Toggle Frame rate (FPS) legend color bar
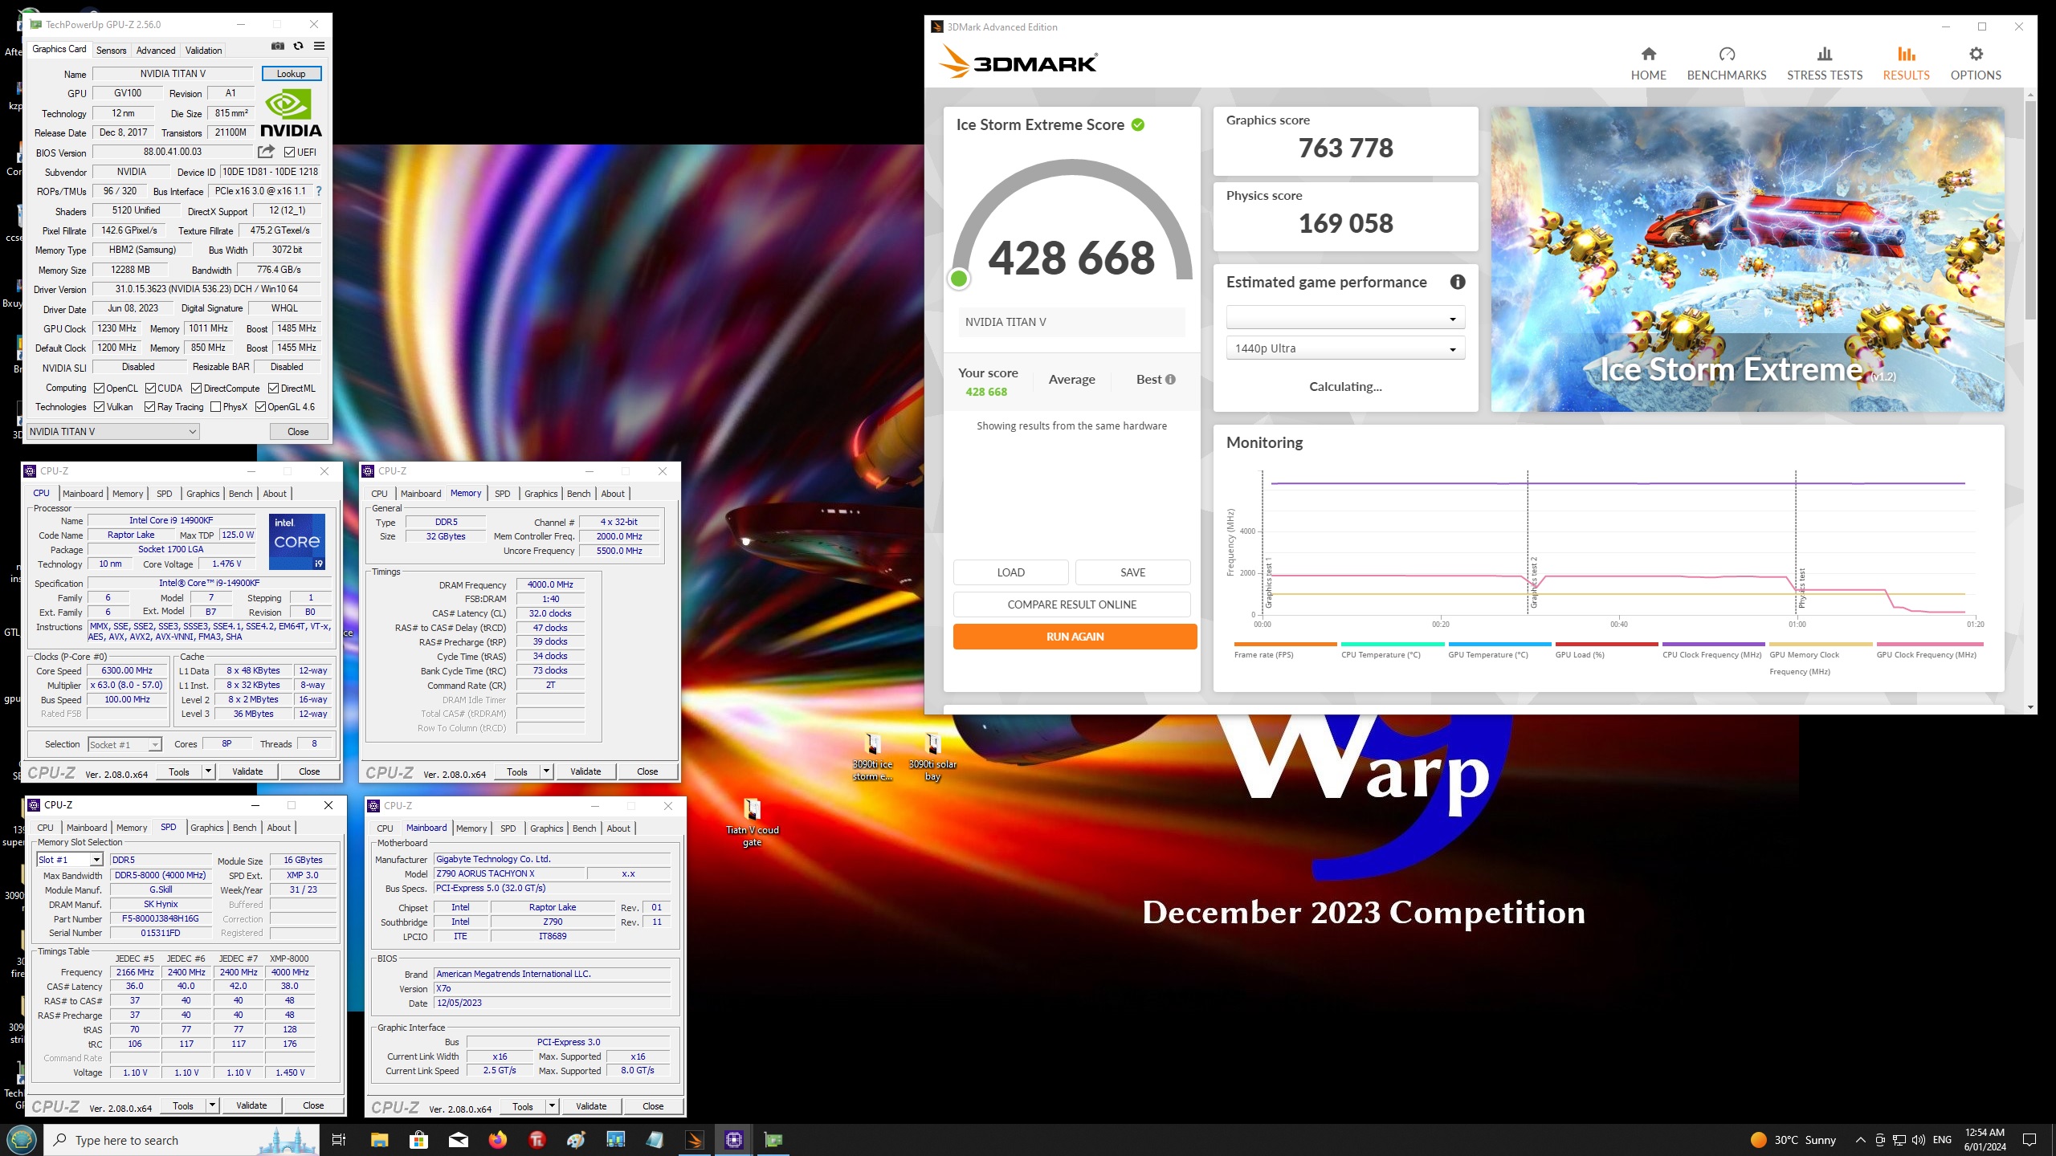Image resolution: width=2056 pixels, height=1156 pixels. tap(1285, 644)
